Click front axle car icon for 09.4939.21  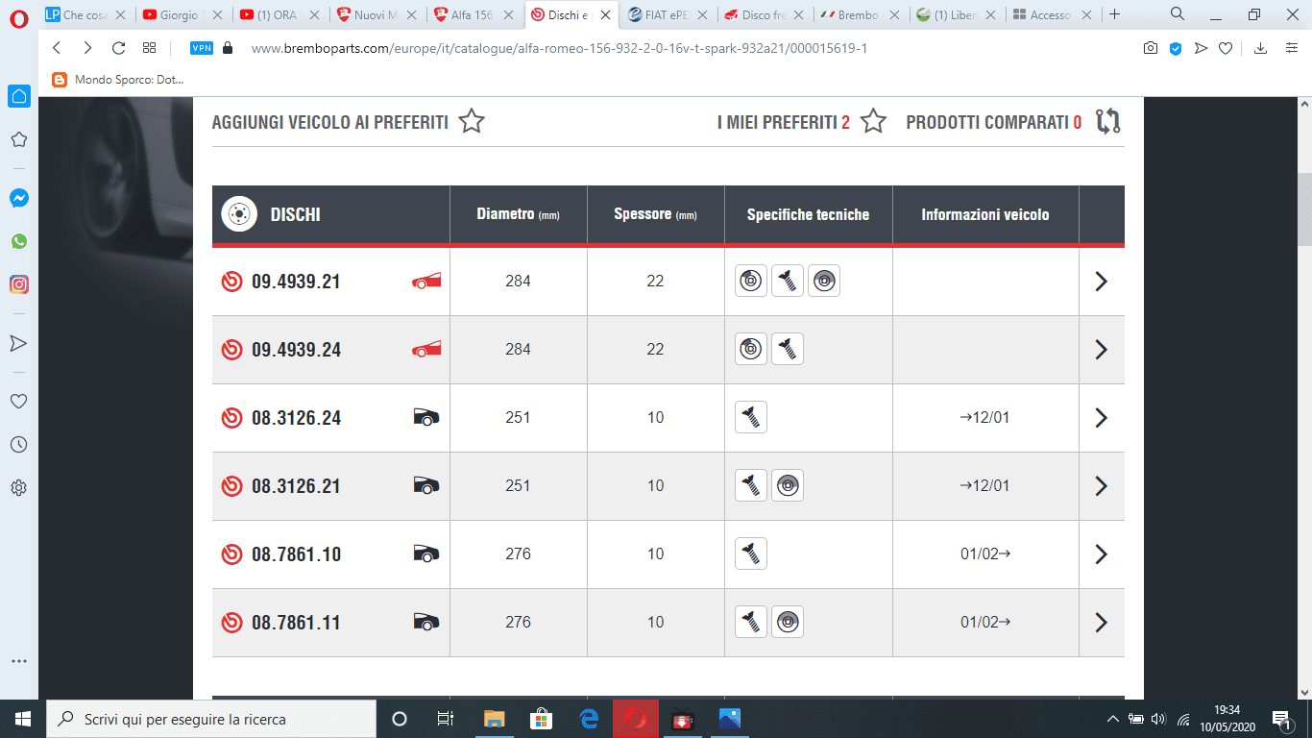pyautogui.click(x=426, y=281)
